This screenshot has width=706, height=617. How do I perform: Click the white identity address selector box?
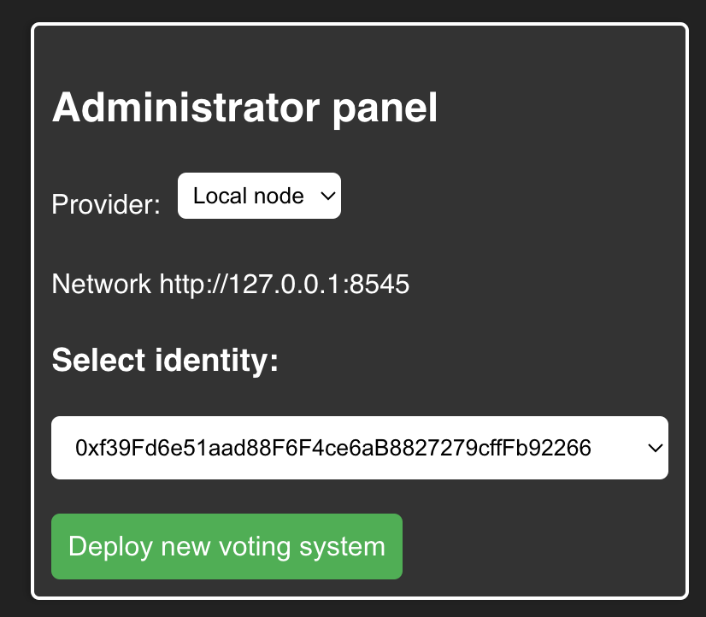tap(359, 448)
